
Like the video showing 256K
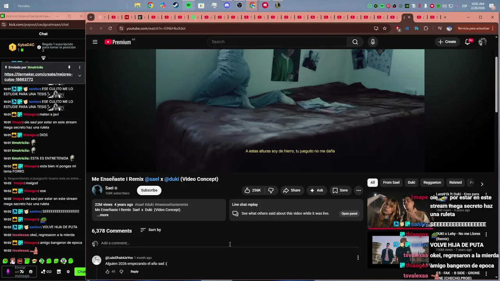pos(252,190)
